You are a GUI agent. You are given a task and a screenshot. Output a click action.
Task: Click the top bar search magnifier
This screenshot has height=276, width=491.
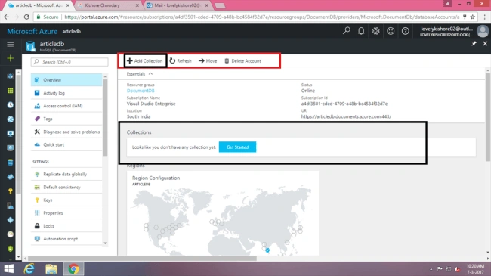coord(346,31)
